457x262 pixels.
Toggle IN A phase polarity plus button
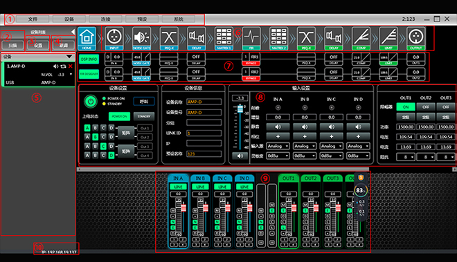coord(278,137)
